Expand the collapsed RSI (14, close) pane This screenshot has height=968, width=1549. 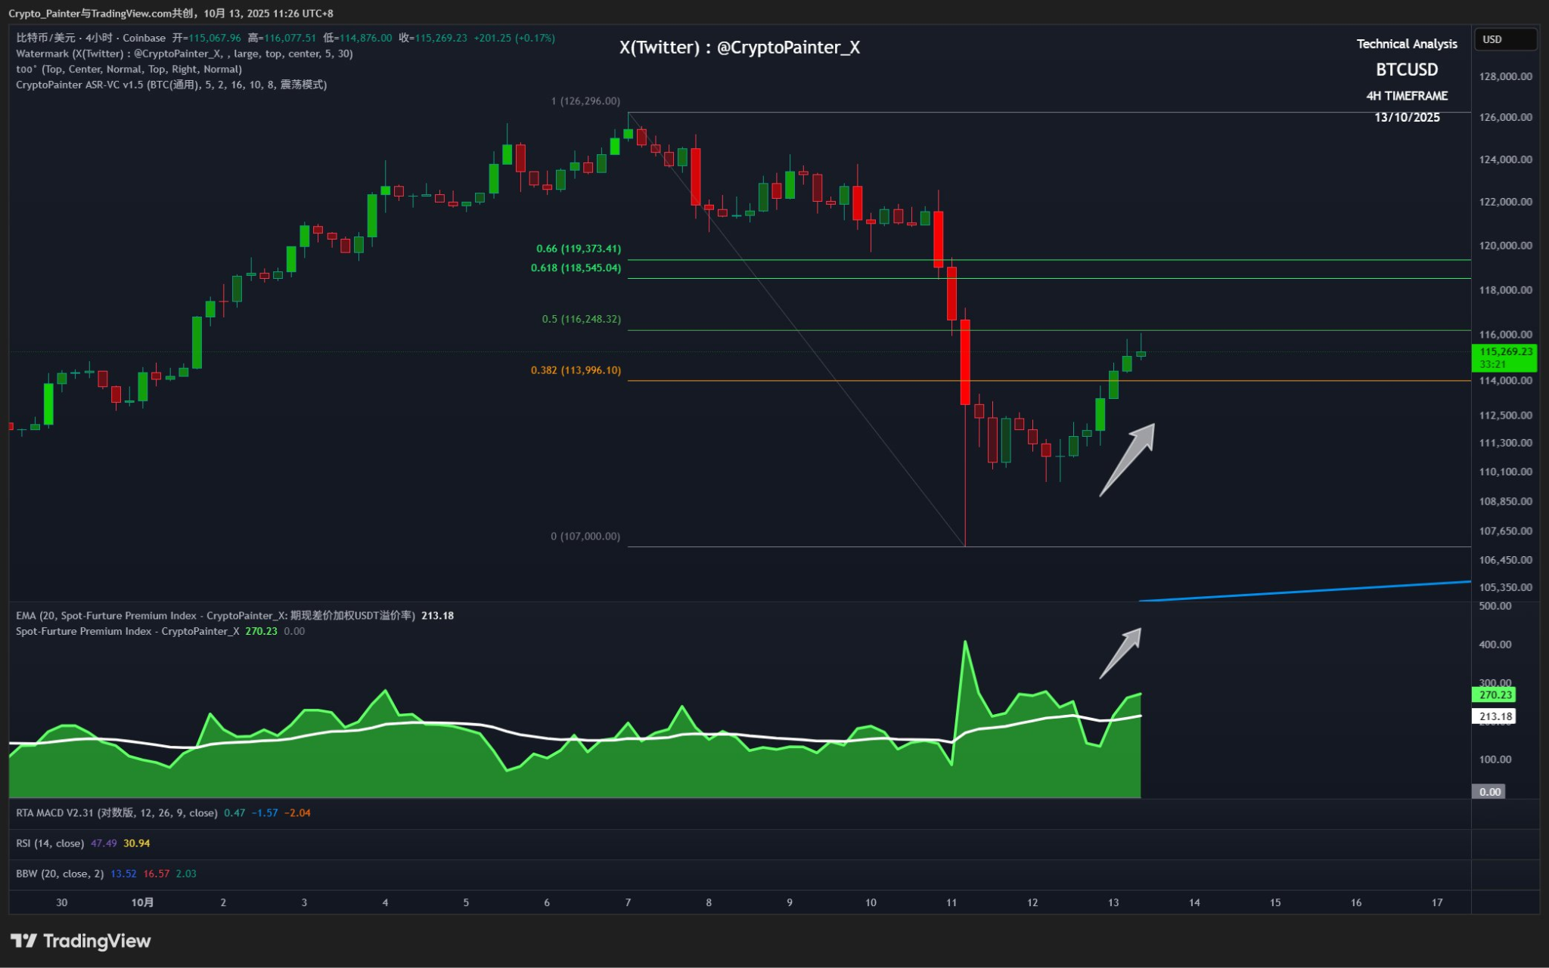tap(50, 843)
